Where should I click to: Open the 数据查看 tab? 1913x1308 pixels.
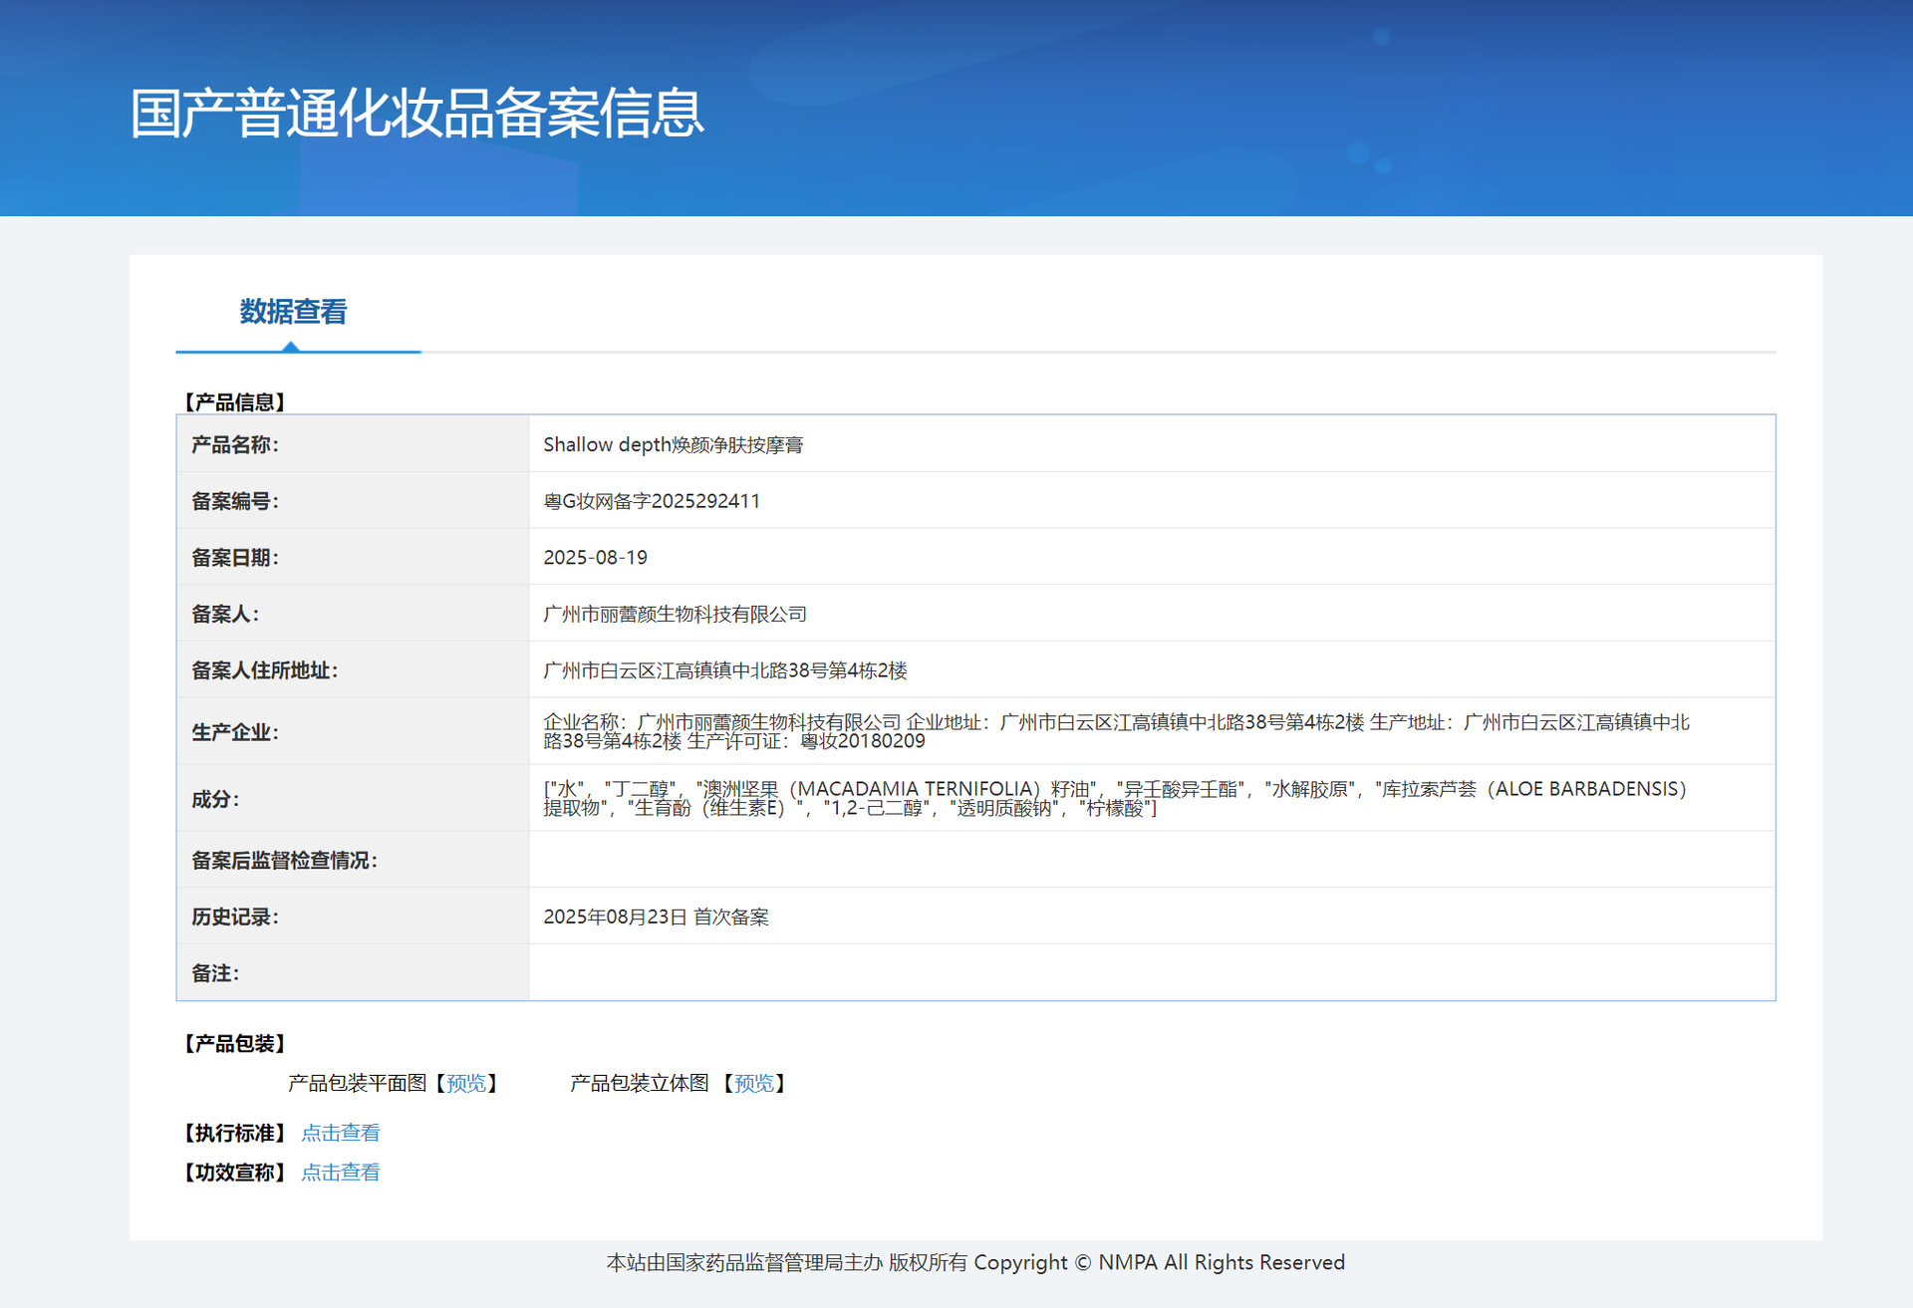(293, 312)
